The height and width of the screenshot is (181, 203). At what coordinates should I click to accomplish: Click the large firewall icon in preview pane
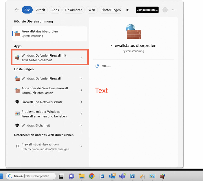click(133, 32)
